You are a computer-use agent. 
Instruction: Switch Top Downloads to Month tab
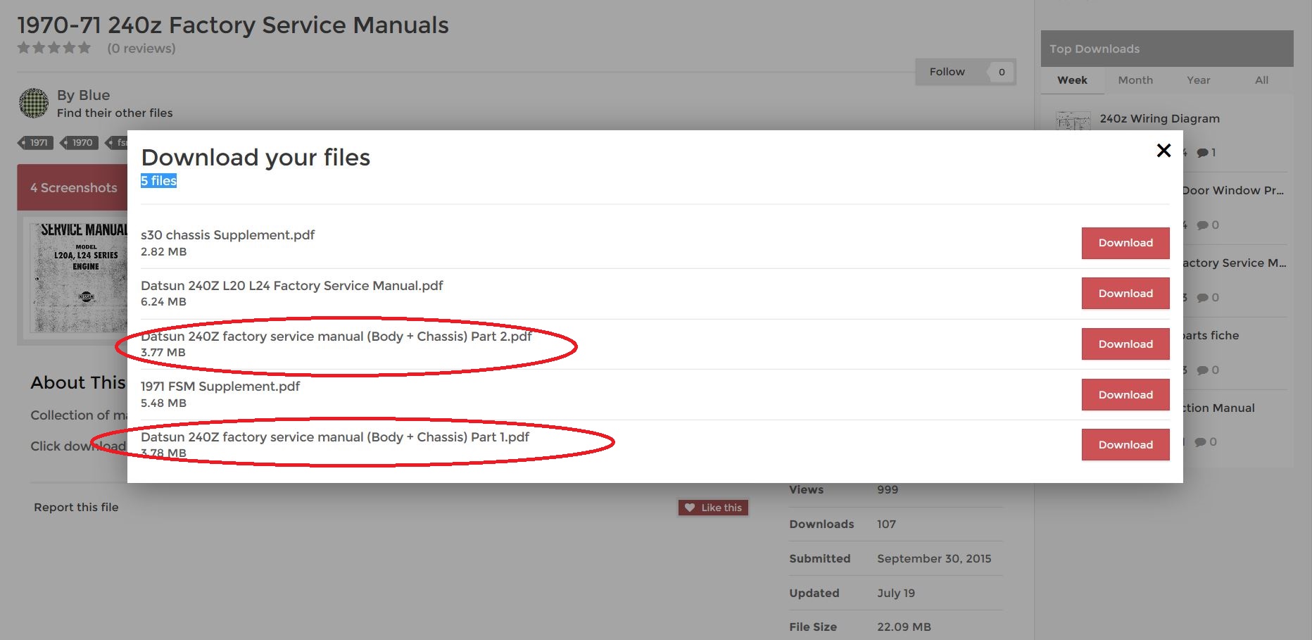pos(1135,80)
